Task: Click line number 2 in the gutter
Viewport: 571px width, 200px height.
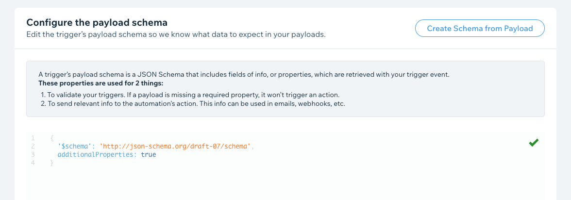Action: (33, 147)
